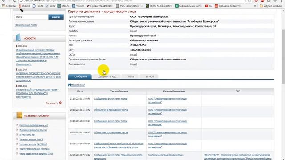Click the red arrow icon beside Все новости
This screenshot has width=285, height=160.
pos(61,103)
